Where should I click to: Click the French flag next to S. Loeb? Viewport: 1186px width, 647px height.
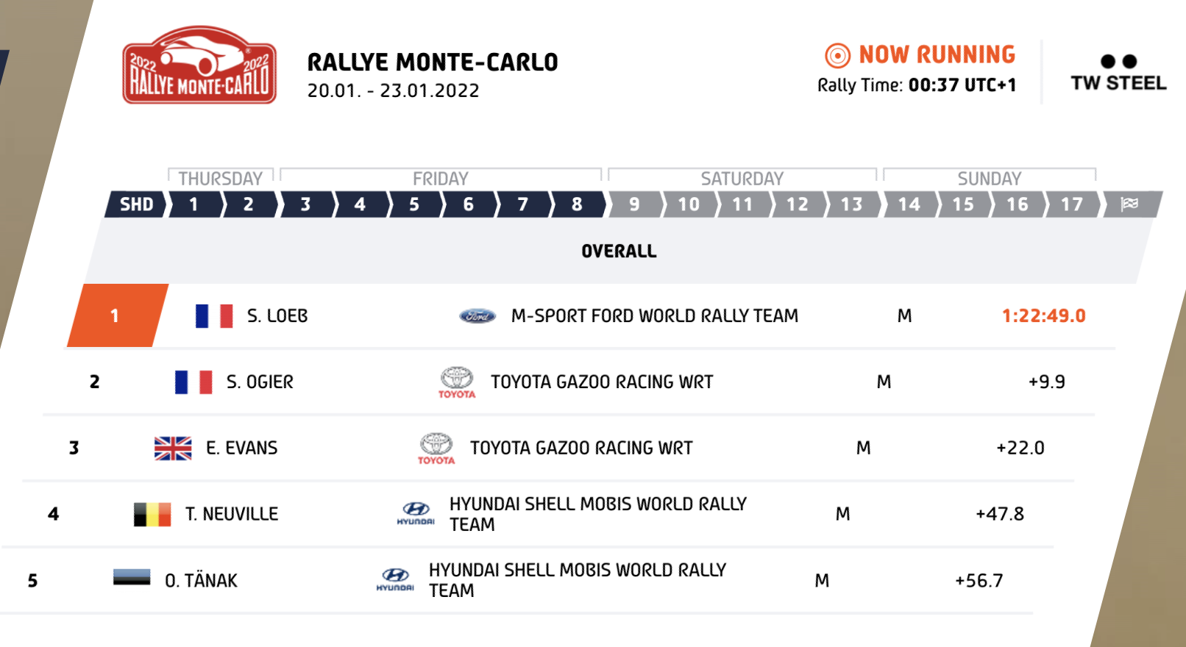pyautogui.click(x=214, y=316)
